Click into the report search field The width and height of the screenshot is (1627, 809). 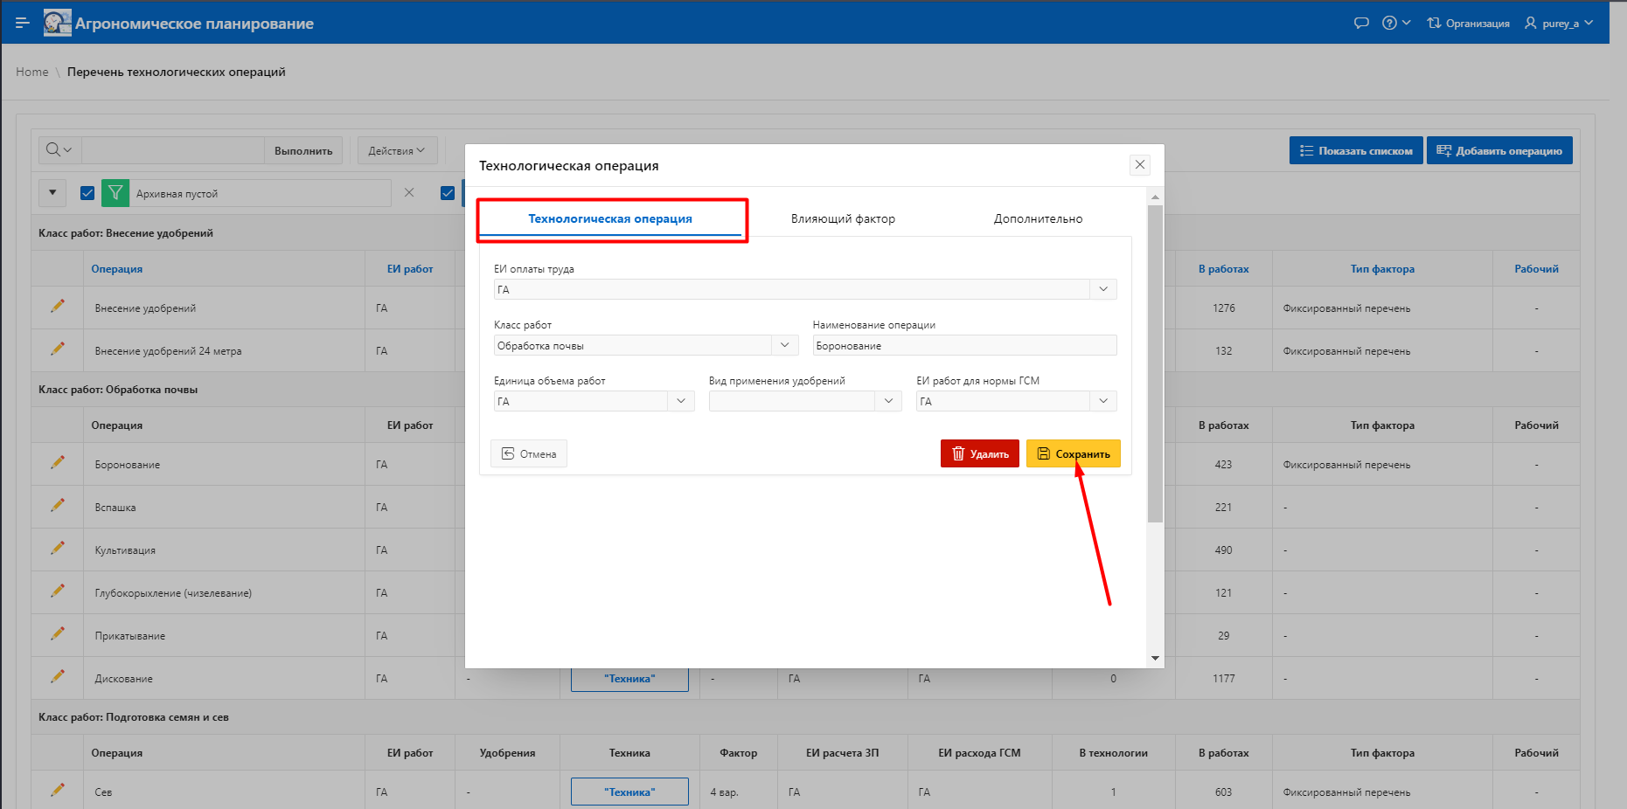tap(172, 150)
